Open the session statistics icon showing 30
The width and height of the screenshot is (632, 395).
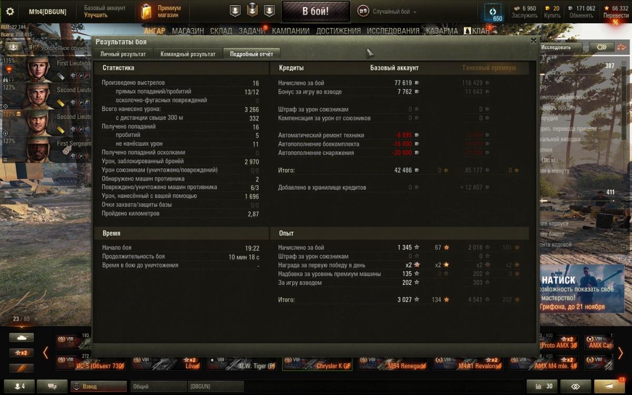coord(542,386)
